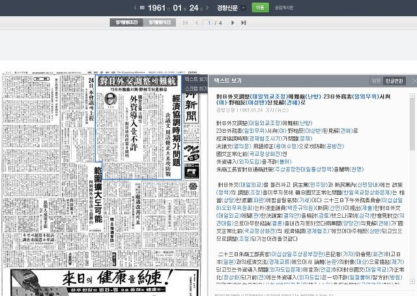Click the 스크랩 하기 popup option
The height and width of the screenshot is (296, 417).
pos(195,88)
